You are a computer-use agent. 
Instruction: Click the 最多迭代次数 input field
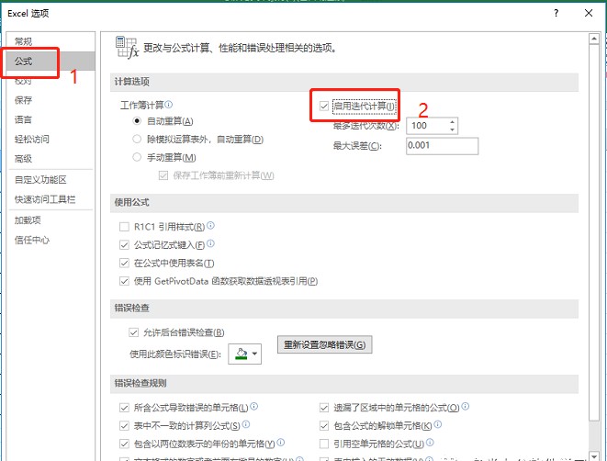click(427, 126)
